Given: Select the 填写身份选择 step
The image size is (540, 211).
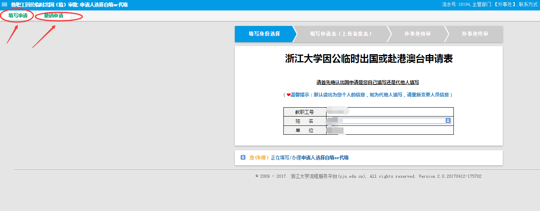Looking at the screenshot, I should (x=264, y=34).
